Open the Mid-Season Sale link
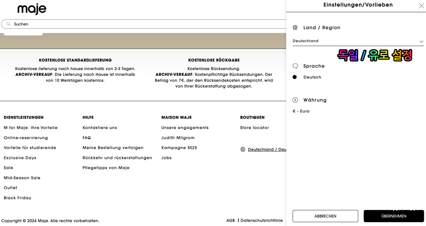Image resolution: width=426 pixels, height=226 pixels. pyautogui.click(x=22, y=178)
